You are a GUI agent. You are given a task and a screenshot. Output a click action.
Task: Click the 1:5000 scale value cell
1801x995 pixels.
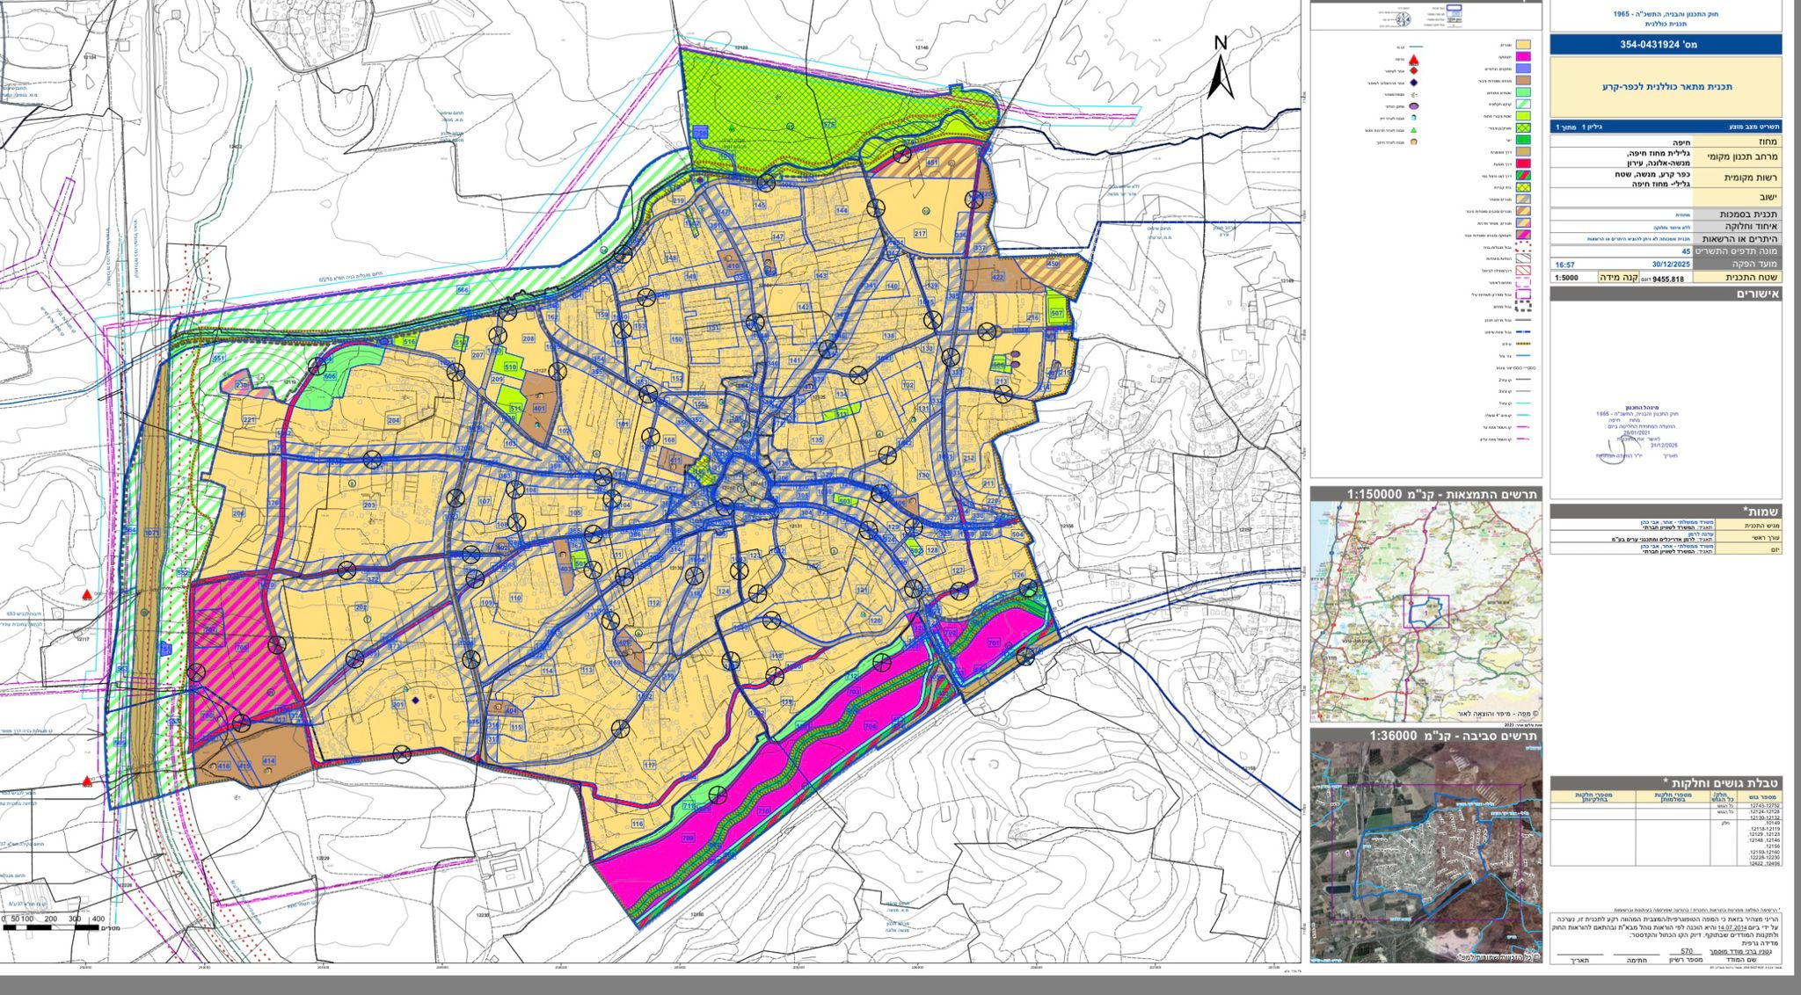pyautogui.click(x=1567, y=278)
